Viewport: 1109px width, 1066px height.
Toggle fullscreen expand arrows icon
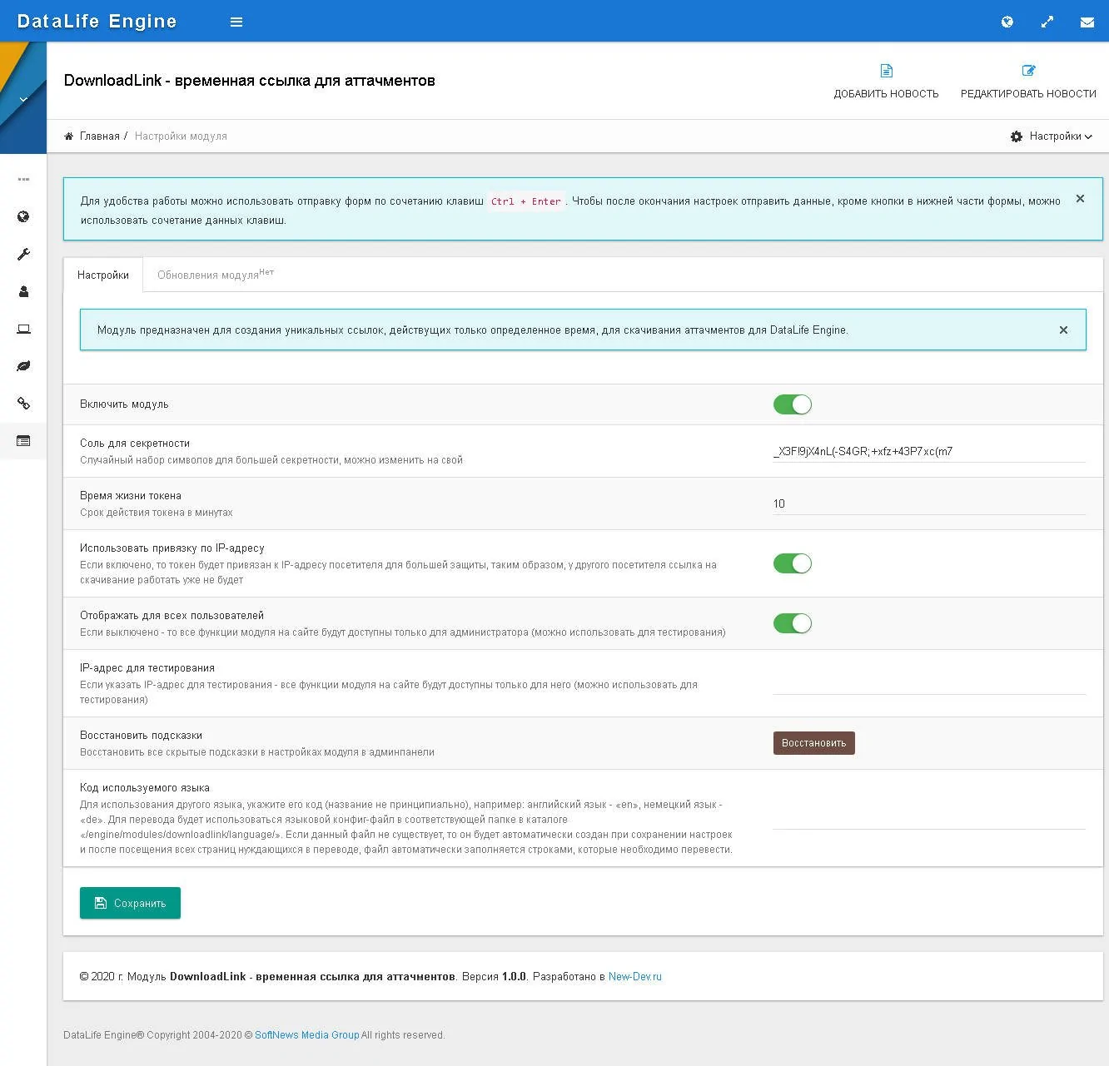point(1047,22)
